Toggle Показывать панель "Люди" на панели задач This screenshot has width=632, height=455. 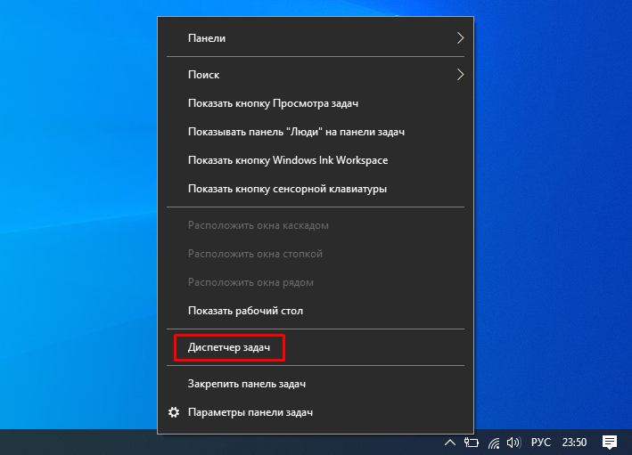316,132
